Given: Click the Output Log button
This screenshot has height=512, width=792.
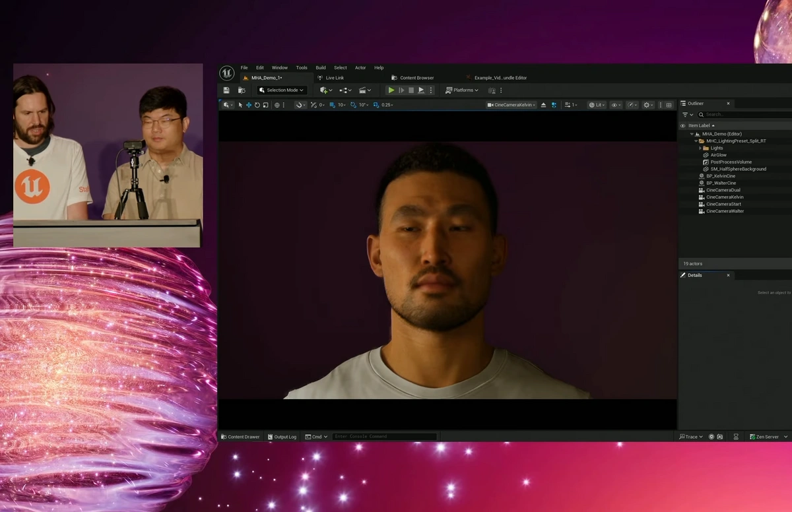Looking at the screenshot, I should [x=281, y=437].
